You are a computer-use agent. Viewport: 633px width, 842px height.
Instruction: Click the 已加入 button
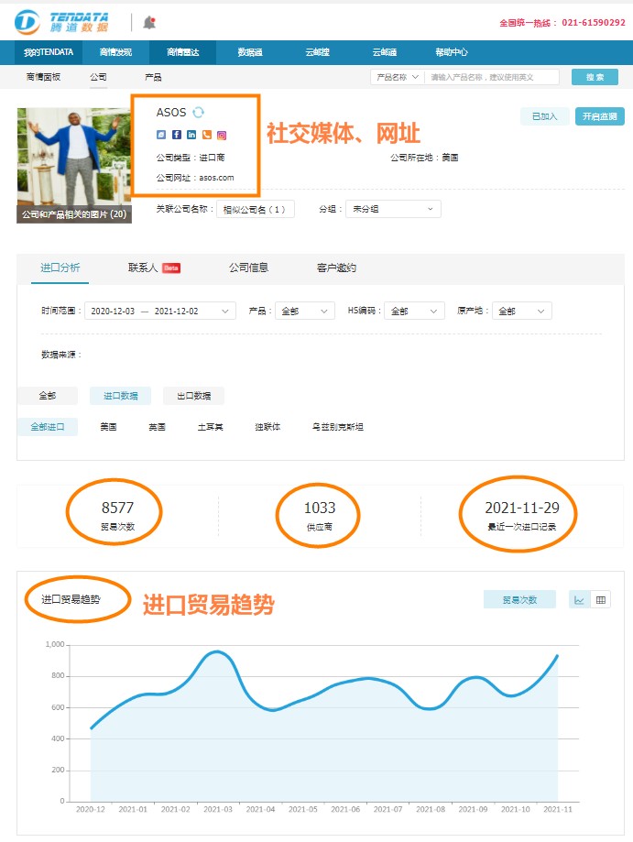(x=544, y=116)
